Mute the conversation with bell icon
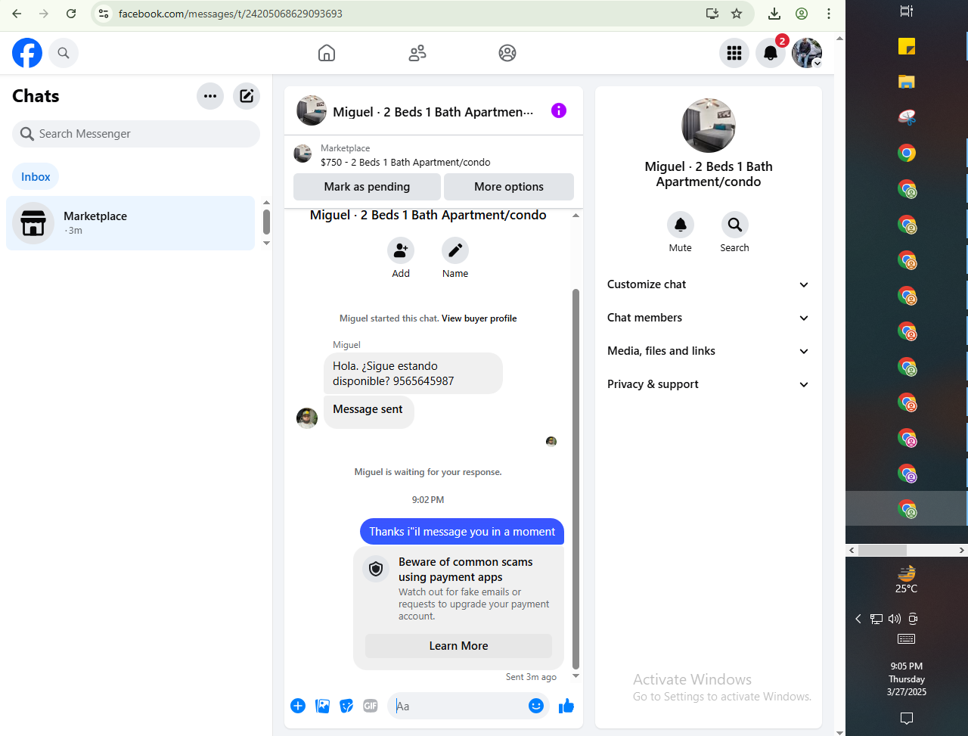The height and width of the screenshot is (736, 968). pyautogui.click(x=681, y=225)
